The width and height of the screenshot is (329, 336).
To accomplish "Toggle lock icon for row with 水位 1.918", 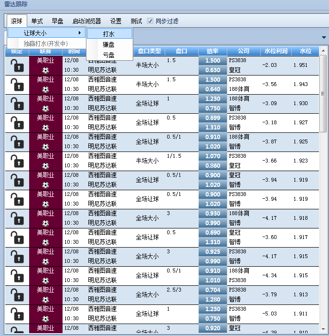I will click(x=17, y=218).
